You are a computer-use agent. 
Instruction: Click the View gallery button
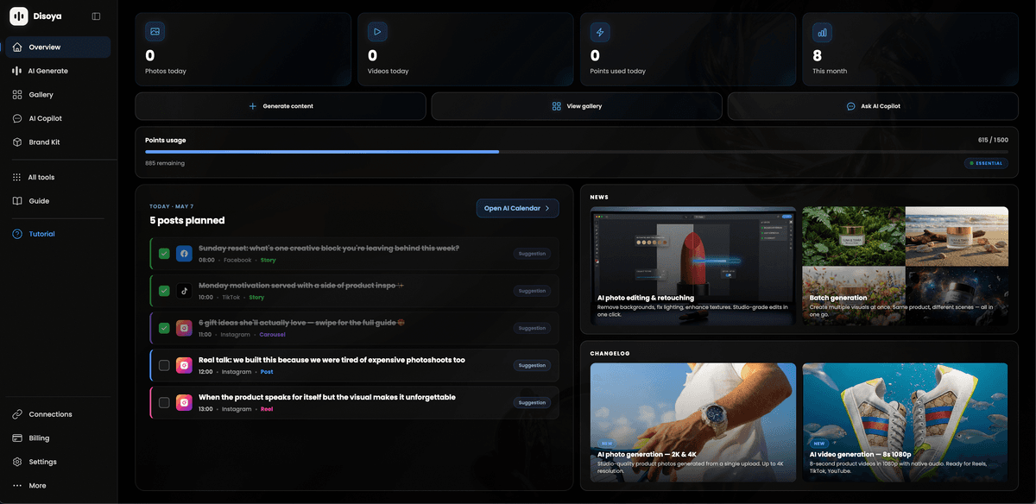click(x=577, y=106)
